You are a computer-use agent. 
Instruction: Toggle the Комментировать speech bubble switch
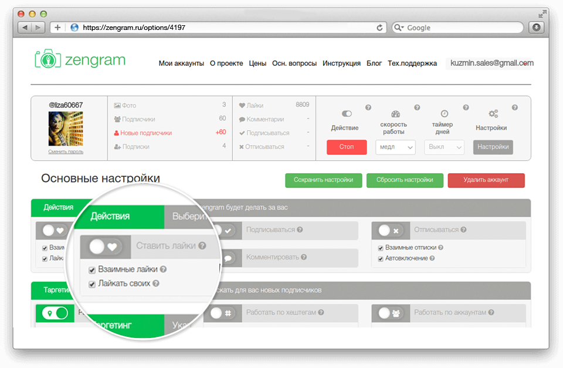click(x=228, y=258)
